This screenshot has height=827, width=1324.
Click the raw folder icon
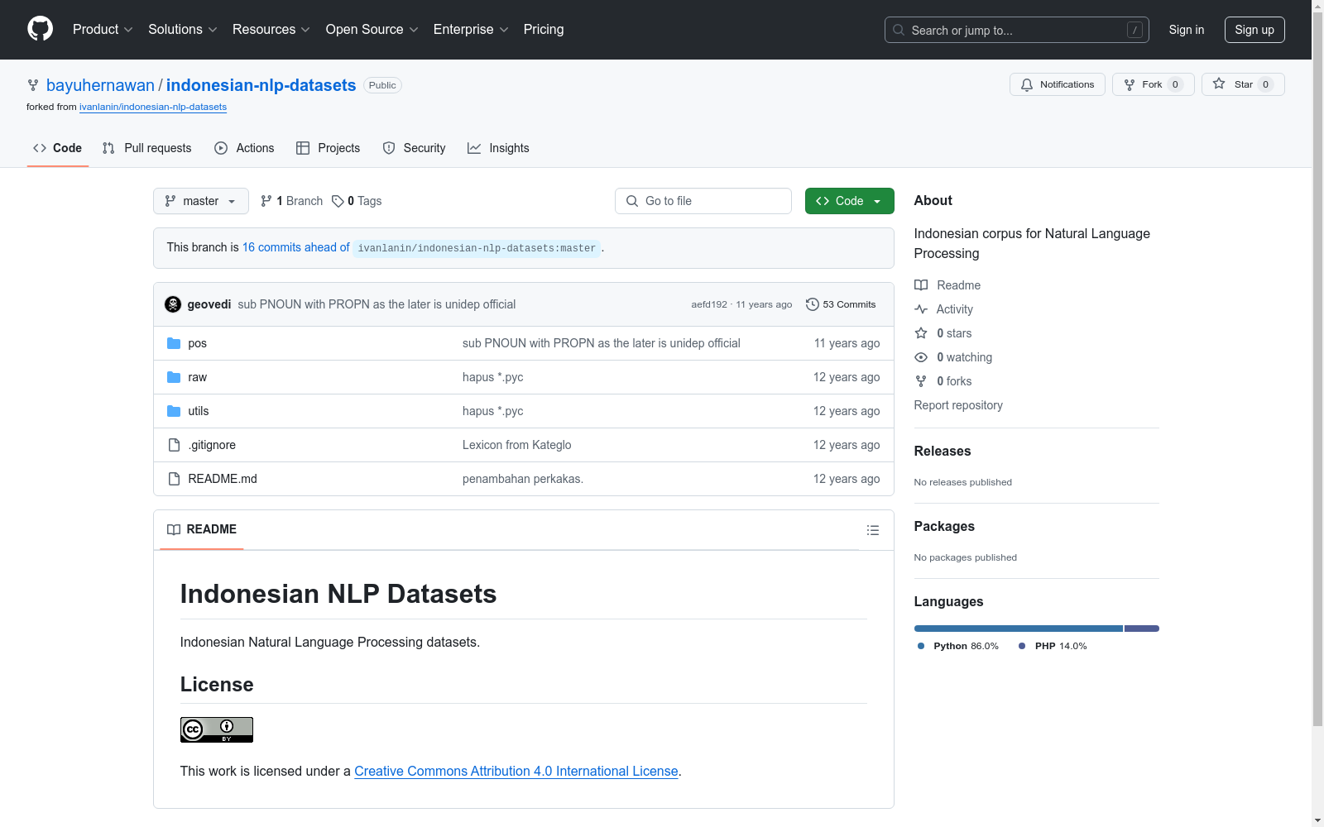[x=174, y=377]
